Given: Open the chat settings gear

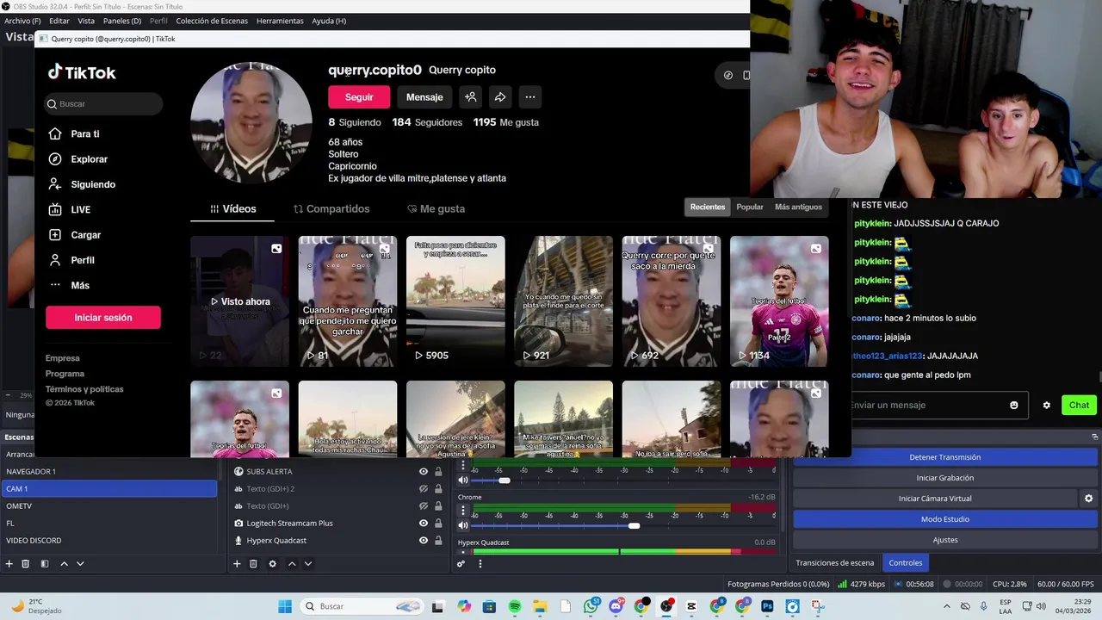Looking at the screenshot, I should (x=1047, y=406).
